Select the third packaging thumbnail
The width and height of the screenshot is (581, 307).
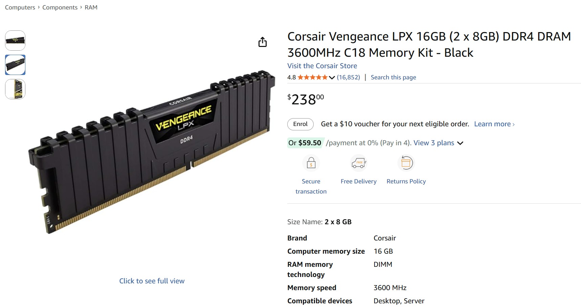pyautogui.click(x=15, y=89)
